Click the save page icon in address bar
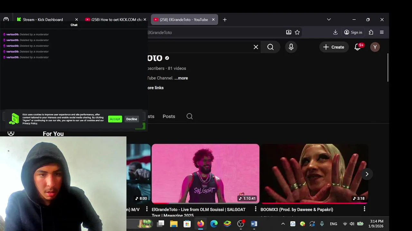 pyautogui.click(x=289, y=32)
